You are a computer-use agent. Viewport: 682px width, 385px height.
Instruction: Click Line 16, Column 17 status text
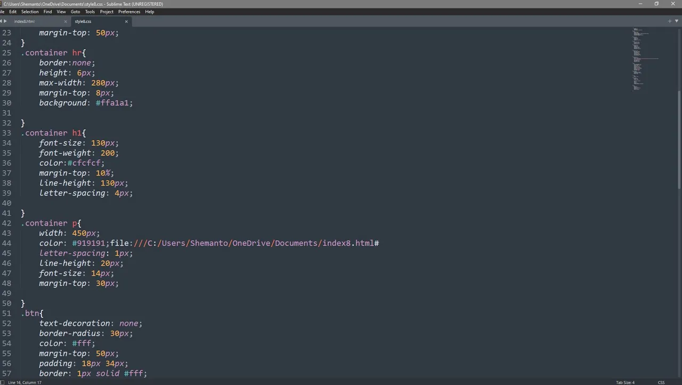point(25,382)
